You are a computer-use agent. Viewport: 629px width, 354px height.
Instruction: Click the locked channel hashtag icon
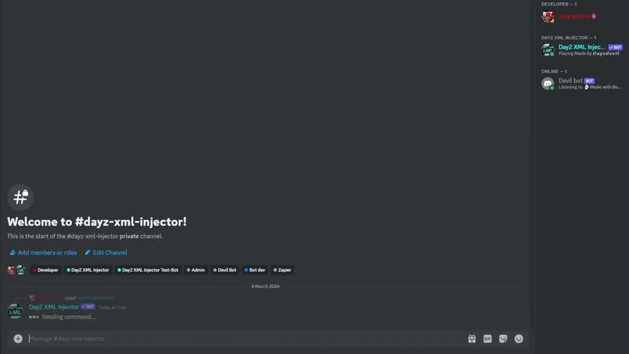(20, 197)
